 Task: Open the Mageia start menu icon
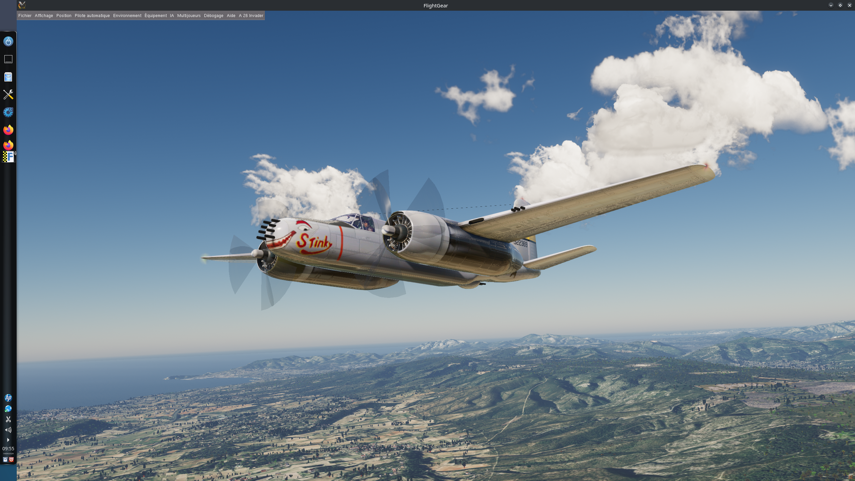click(x=8, y=41)
